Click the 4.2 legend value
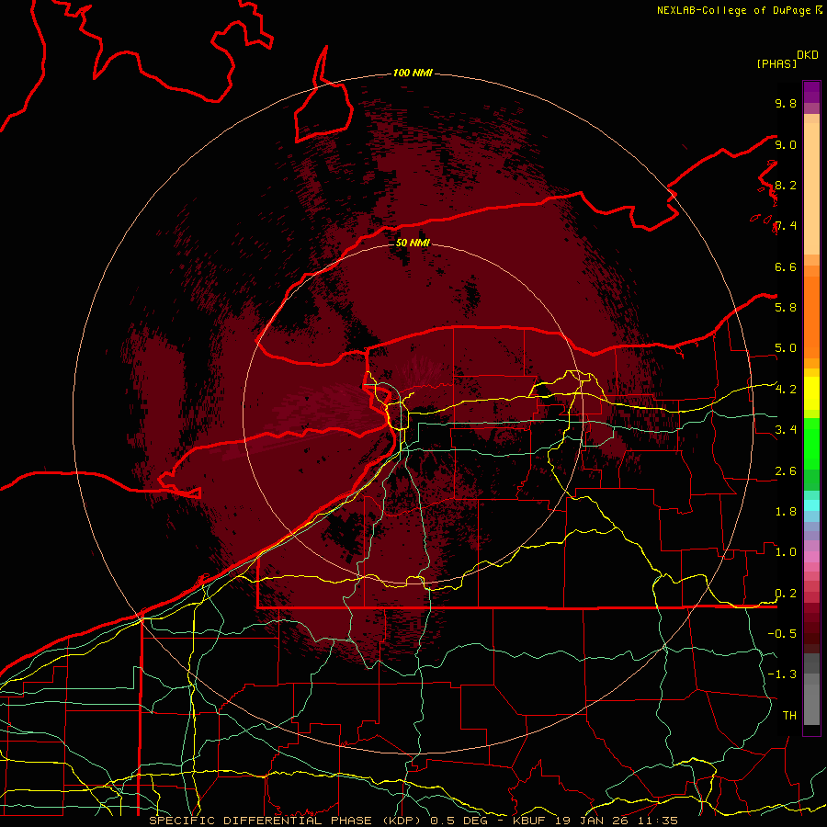Image resolution: width=827 pixels, height=827 pixels. pos(786,390)
